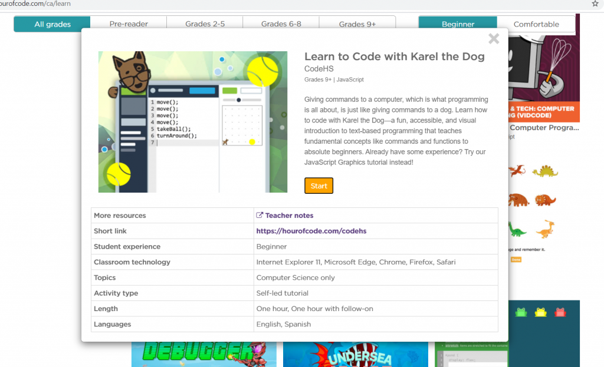This screenshot has width=604, height=367.
Task: Open the Debugger activity thumbnail
Action: pyautogui.click(x=203, y=354)
